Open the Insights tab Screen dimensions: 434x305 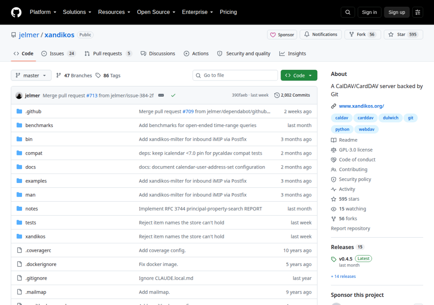(x=292, y=54)
